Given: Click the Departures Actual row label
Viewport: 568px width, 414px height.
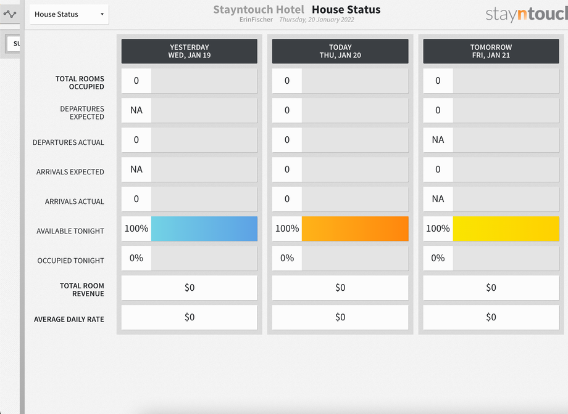Looking at the screenshot, I should click(x=69, y=142).
